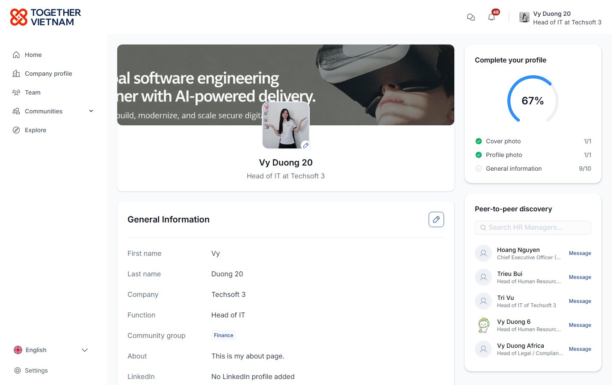Click the header name Vy Duong 20

[x=552, y=14]
